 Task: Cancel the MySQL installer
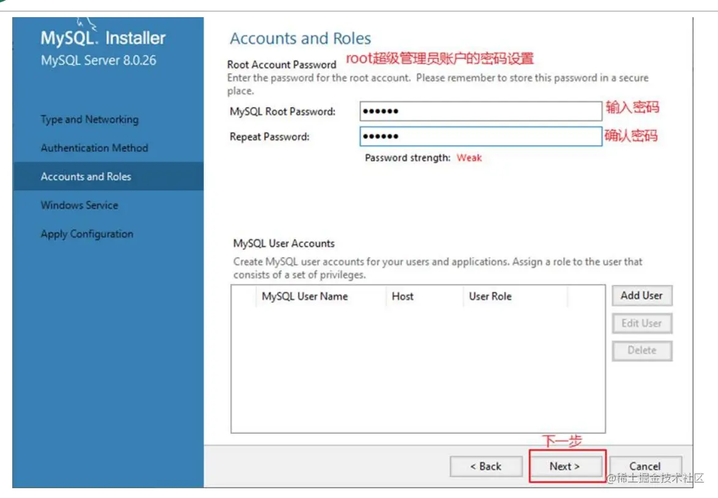click(x=645, y=466)
